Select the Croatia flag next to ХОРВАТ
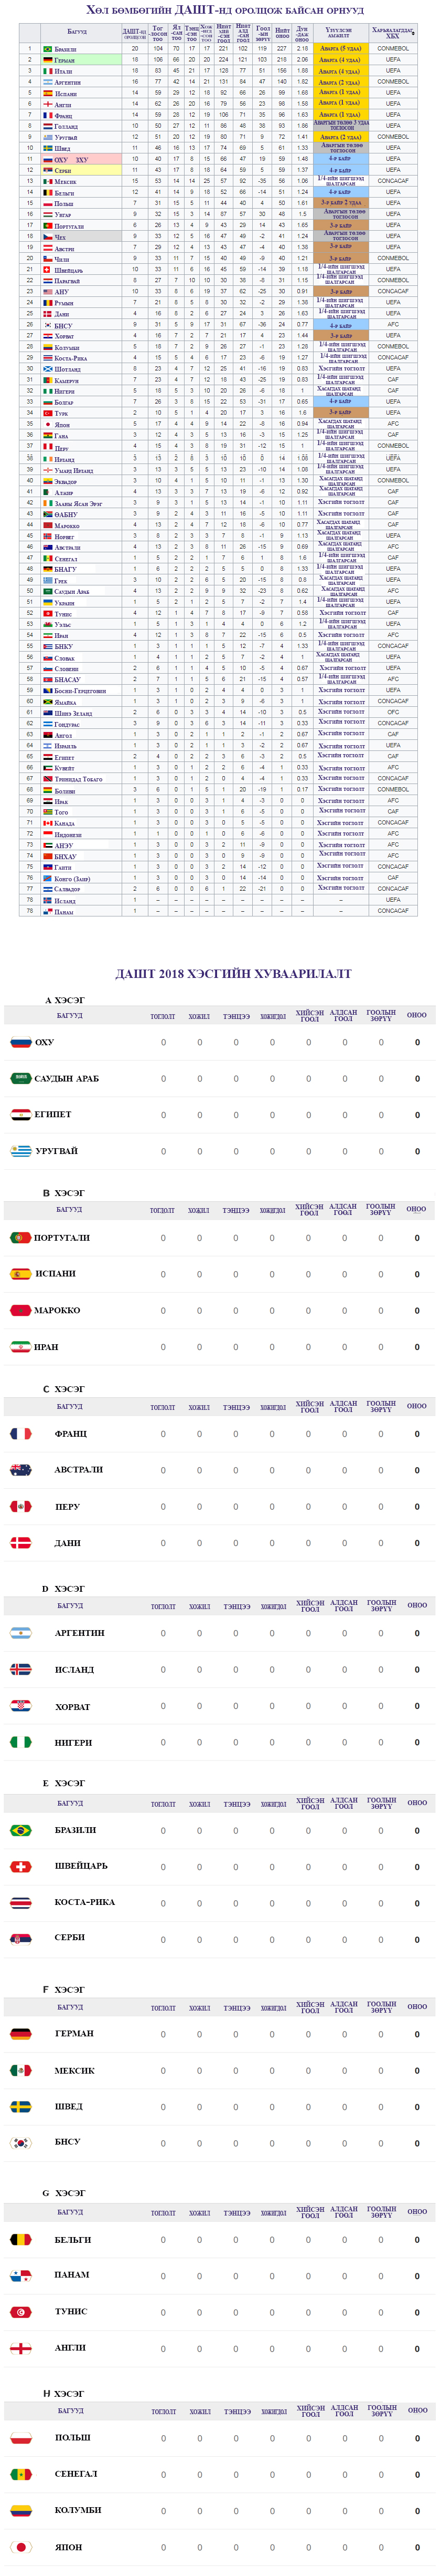Viewport: 441px width, 2576px height. point(20,1706)
